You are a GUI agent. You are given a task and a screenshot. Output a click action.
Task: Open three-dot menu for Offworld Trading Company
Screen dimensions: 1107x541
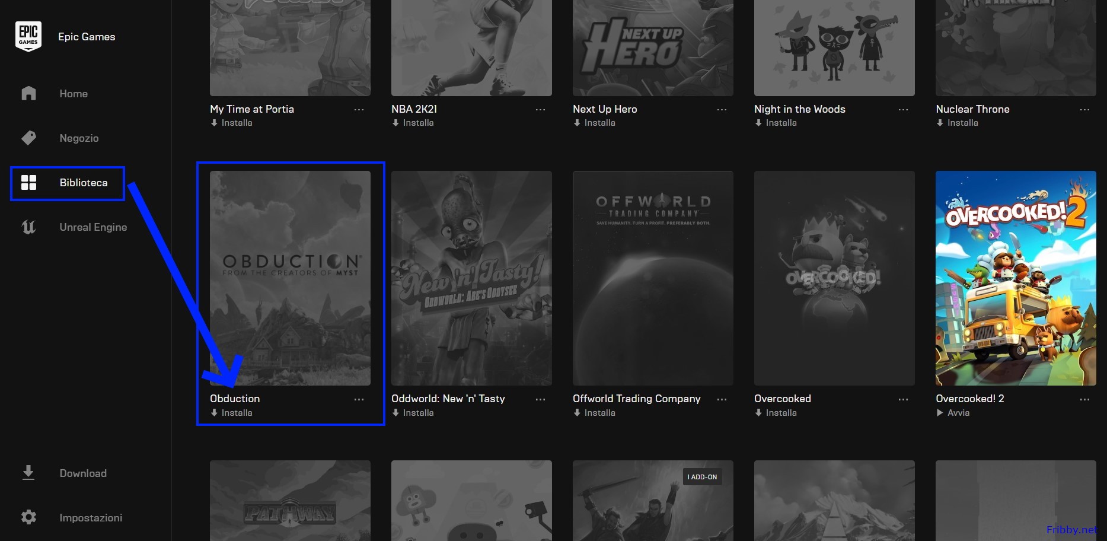tap(722, 399)
